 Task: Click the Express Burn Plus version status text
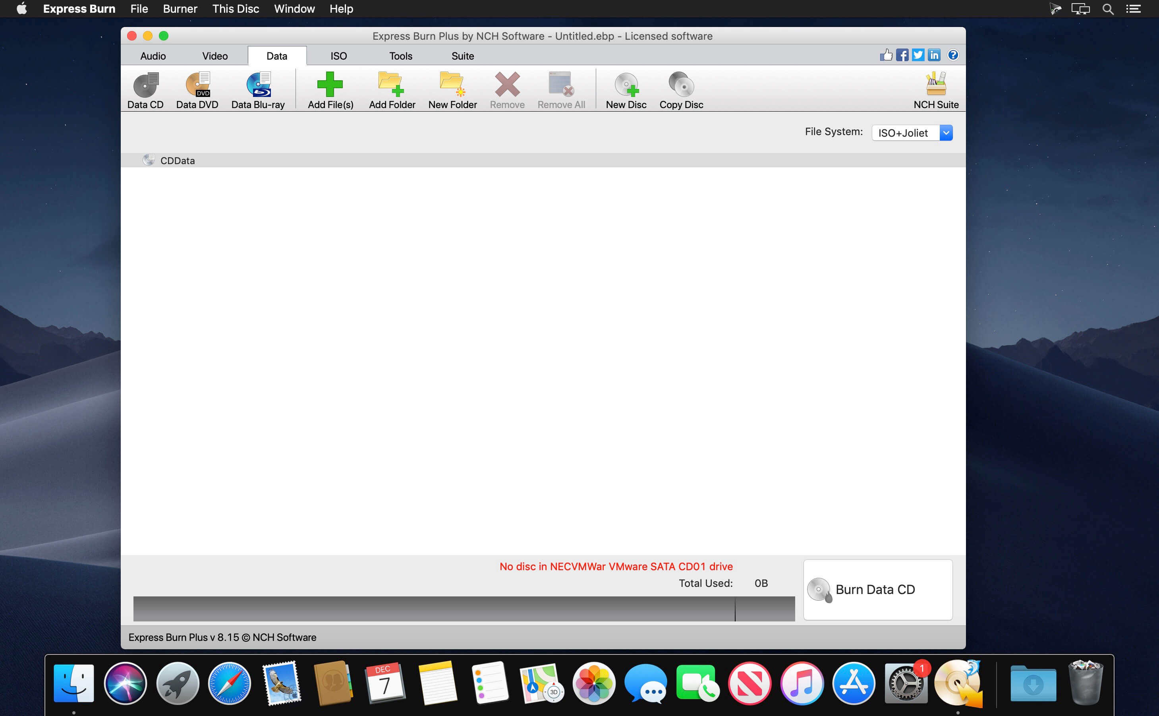222,637
